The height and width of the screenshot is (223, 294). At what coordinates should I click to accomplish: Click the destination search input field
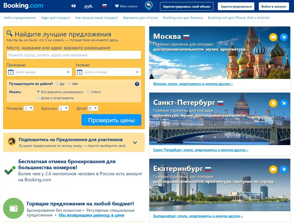click(x=74, y=55)
